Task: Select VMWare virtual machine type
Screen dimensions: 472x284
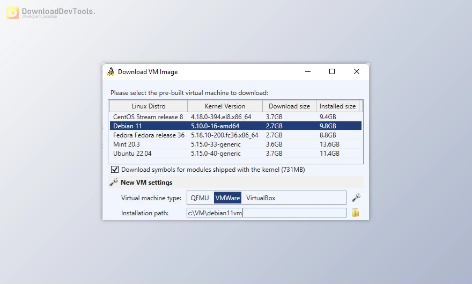Action: point(227,198)
